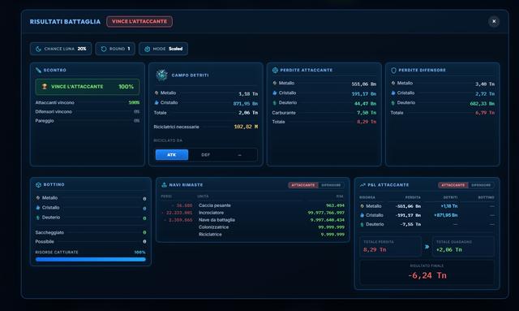
Task: Click Metallo icon in P&L table
Action: pyautogui.click(x=362, y=206)
